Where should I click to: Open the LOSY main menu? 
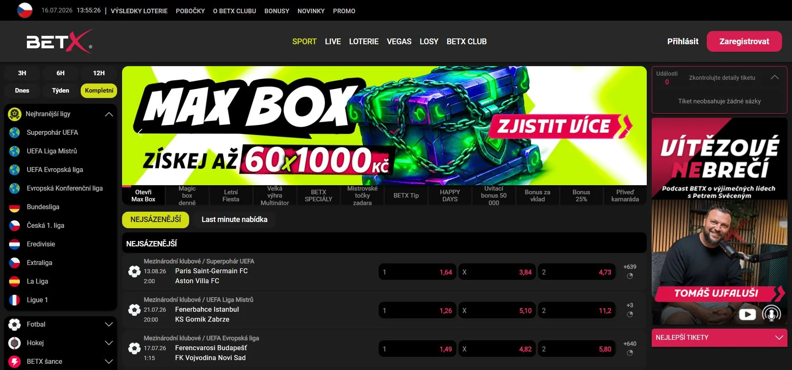click(x=429, y=42)
